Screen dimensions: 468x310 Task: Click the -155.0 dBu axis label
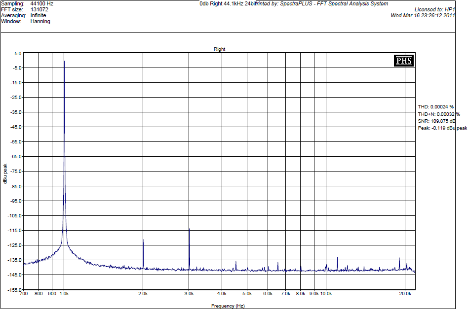tap(15, 290)
